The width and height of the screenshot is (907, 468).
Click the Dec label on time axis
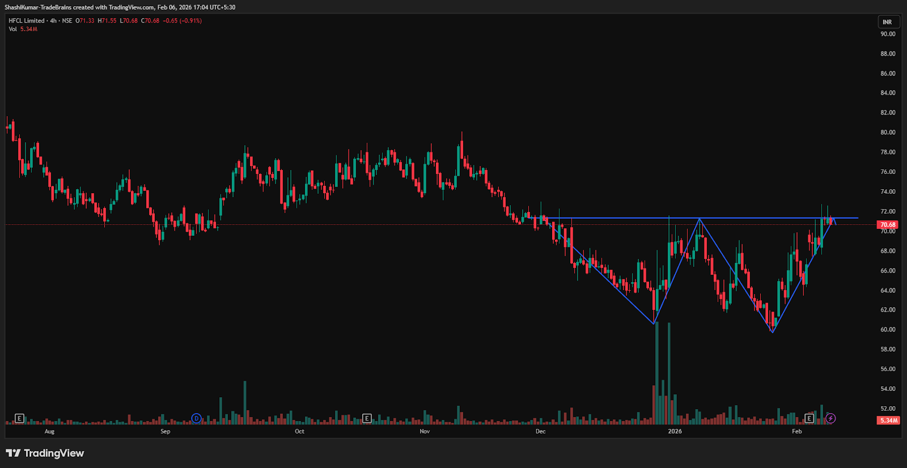[x=540, y=432]
